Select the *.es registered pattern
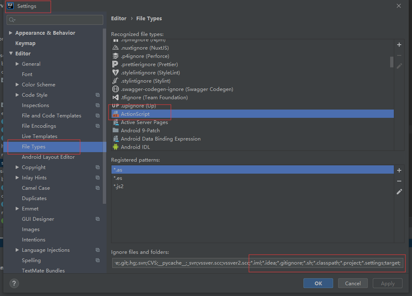 pos(253,178)
